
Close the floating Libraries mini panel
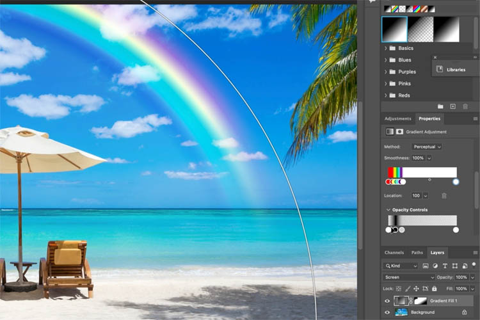435,57
